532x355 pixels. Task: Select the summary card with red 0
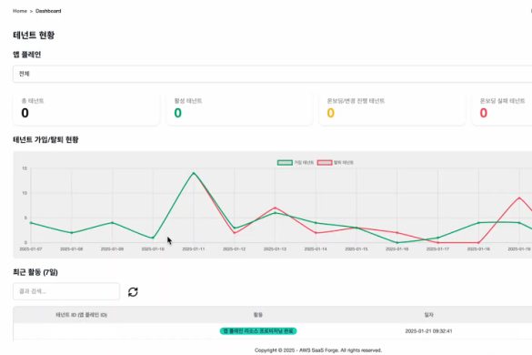502,108
